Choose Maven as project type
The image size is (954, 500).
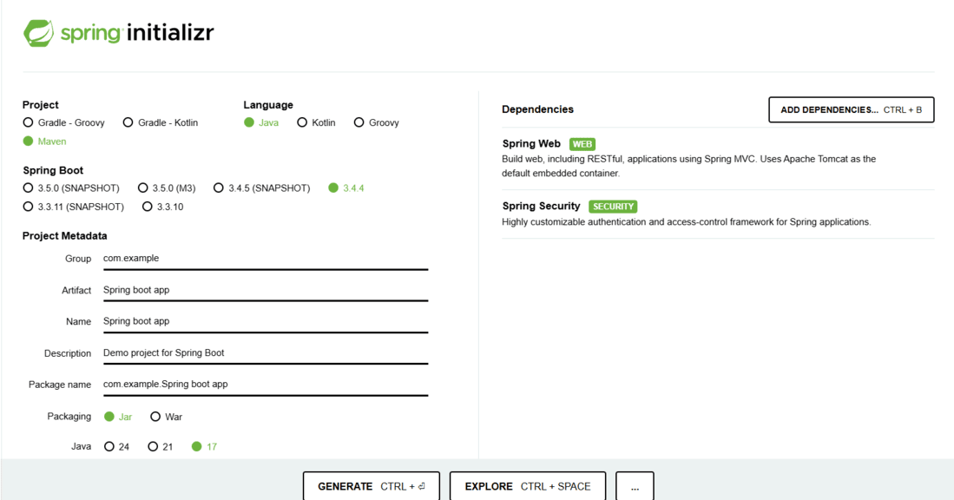[x=44, y=141]
